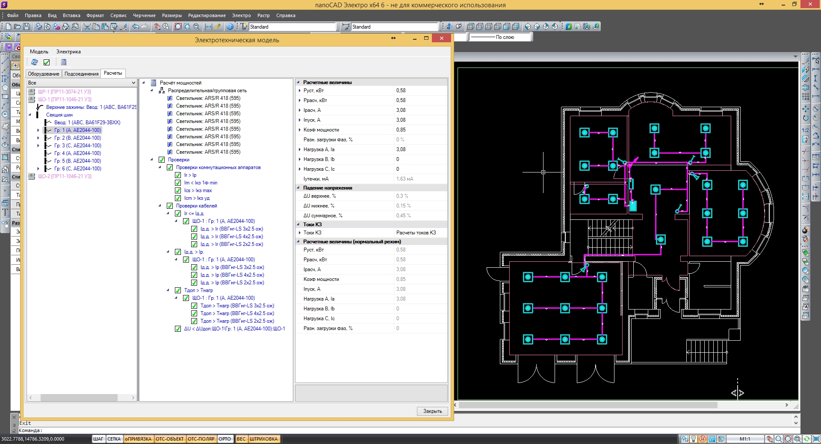Toggle the Проверки кабелей checkbox
This screenshot has height=444, width=821.
coord(170,206)
